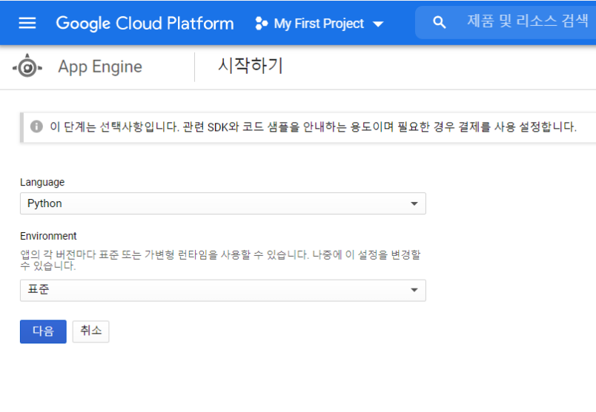
Task: Open the hamburger navigation menu
Action: point(27,23)
